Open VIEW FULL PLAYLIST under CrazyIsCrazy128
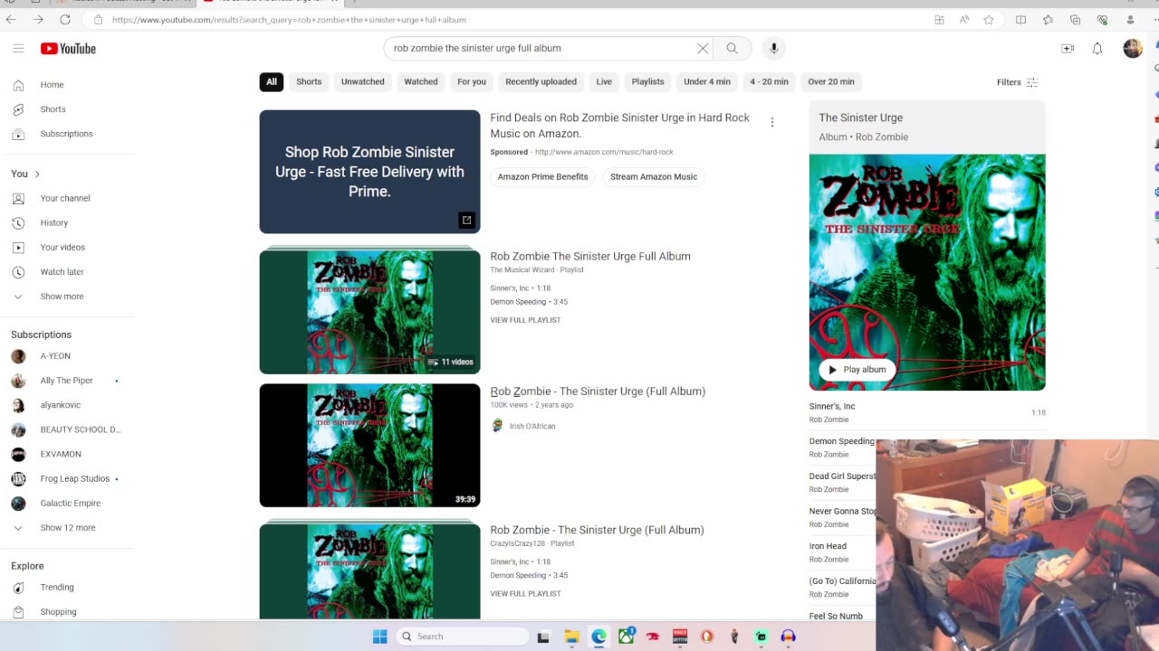This screenshot has height=651, width=1159. coord(525,594)
